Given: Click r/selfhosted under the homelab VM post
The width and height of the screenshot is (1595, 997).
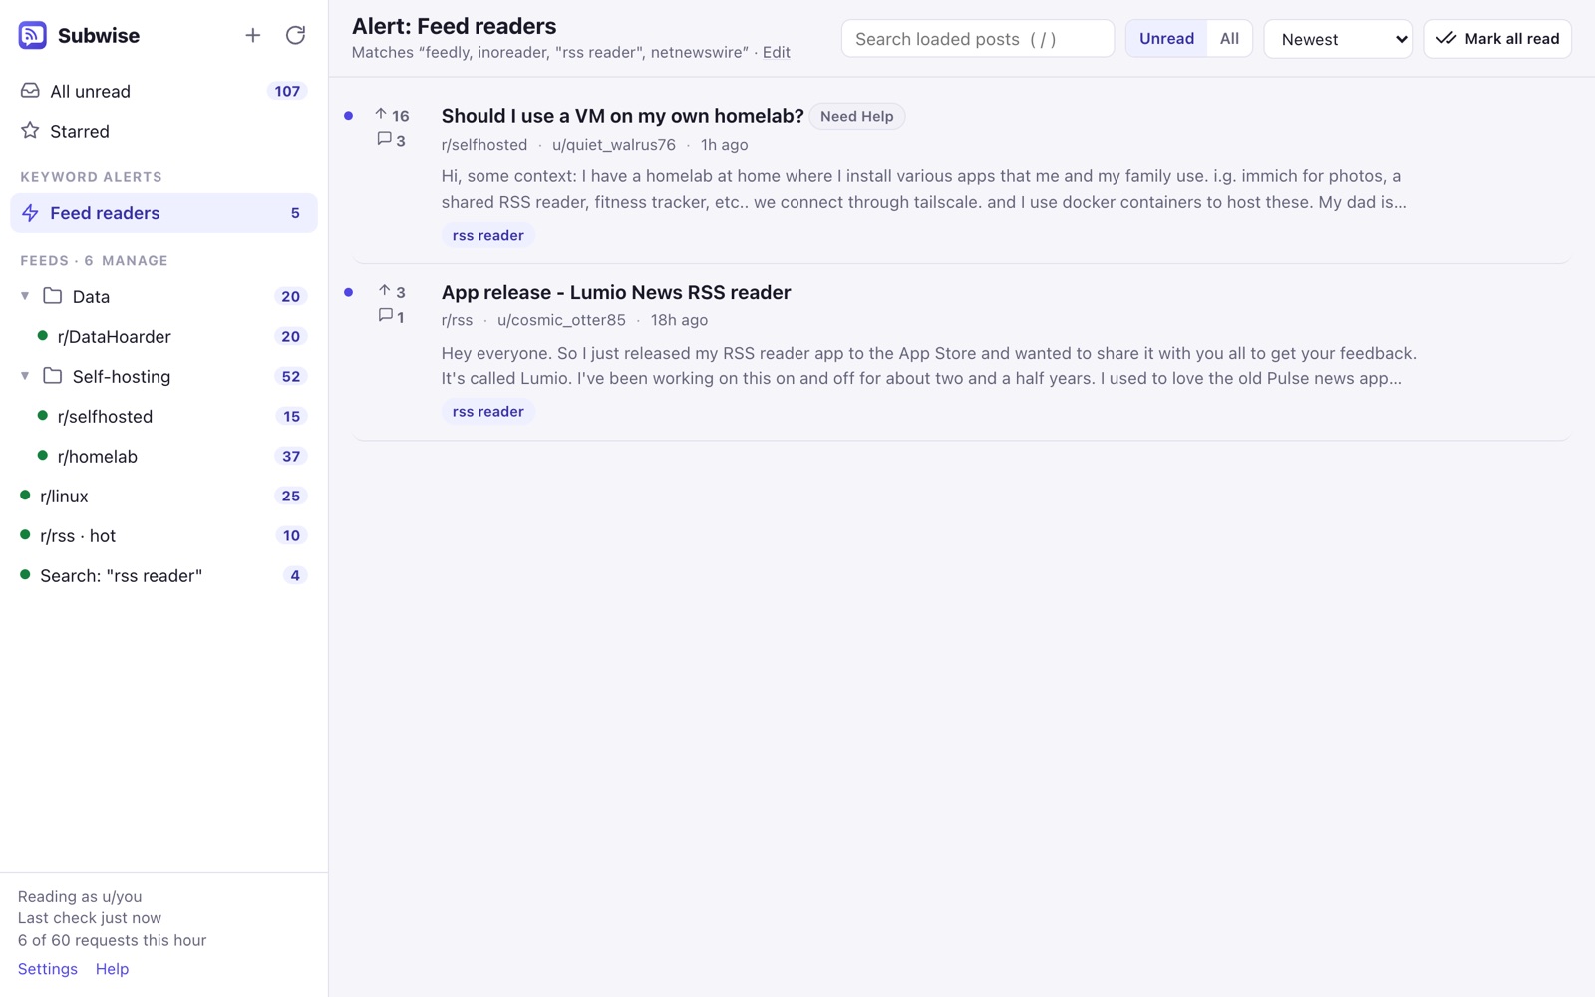Looking at the screenshot, I should tap(484, 145).
